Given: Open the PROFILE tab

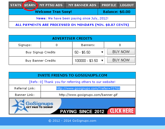Looking at the screenshot, I should [109, 5].
